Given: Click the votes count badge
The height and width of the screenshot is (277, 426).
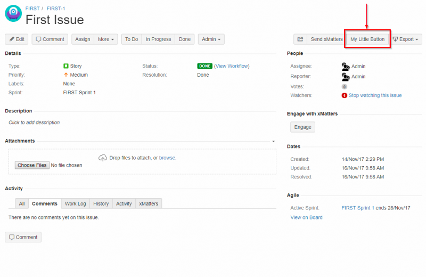Looking at the screenshot, I should (x=344, y=87).
